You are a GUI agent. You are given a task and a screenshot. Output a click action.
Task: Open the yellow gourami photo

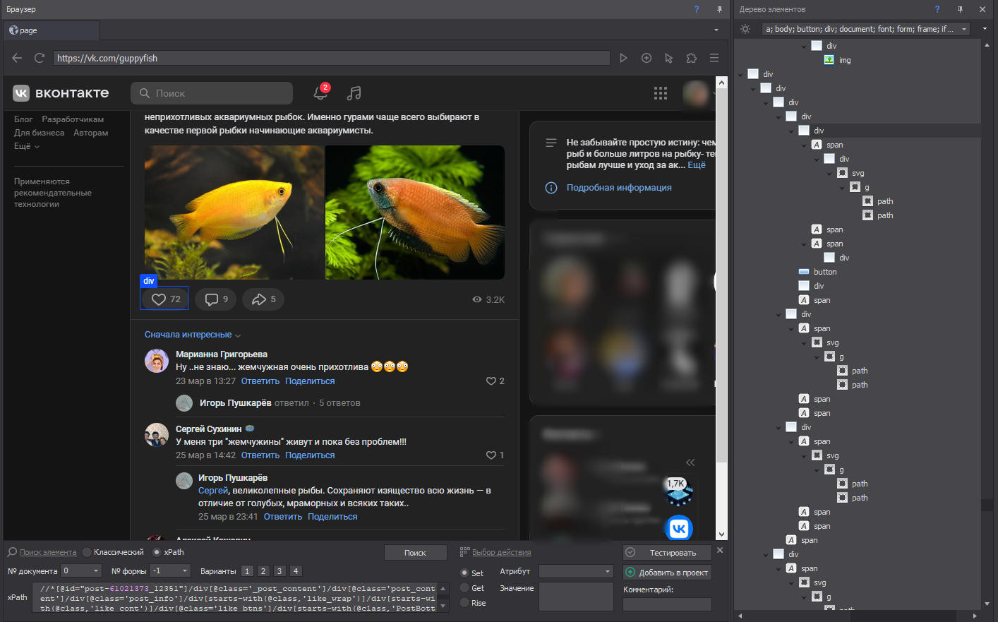(x=234, y=213)
